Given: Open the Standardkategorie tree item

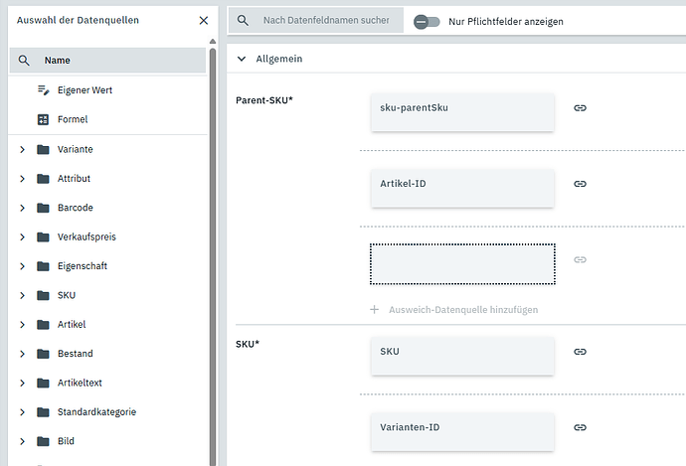Looking at the screenshot, I should [96, 412].
